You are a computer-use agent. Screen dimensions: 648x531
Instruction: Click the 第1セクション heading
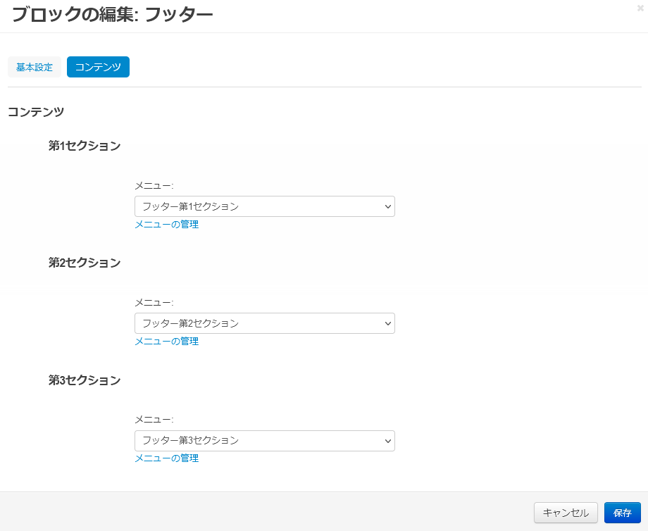point(85,146)
